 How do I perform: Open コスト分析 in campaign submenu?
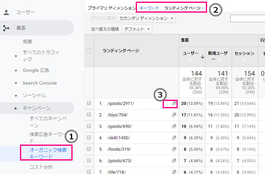[42, 167]
